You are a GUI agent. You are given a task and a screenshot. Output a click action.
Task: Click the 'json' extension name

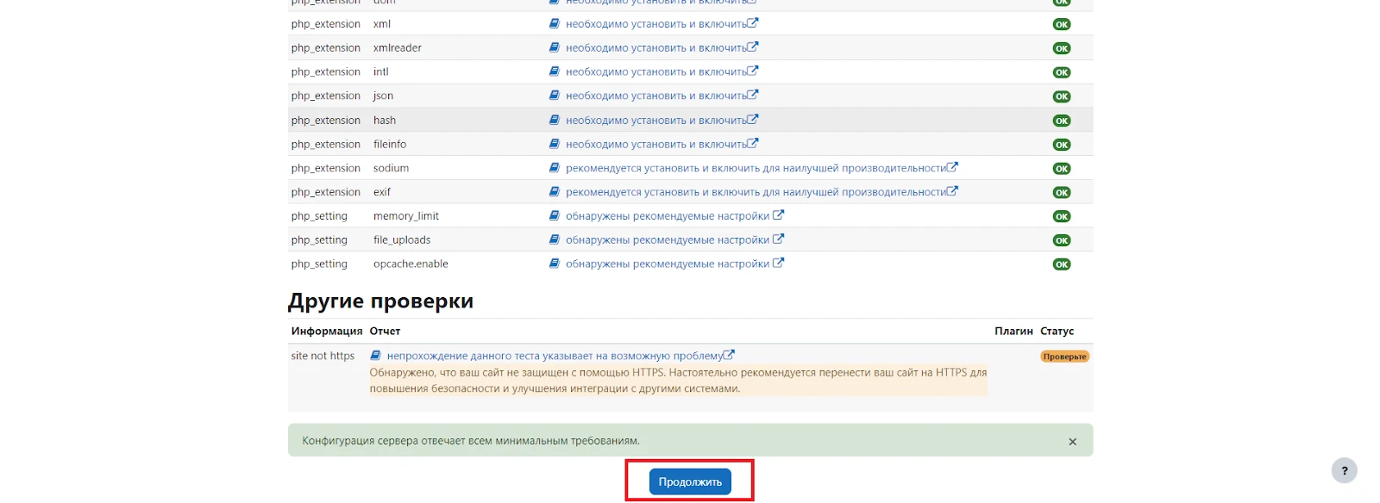pyautogui.click(x=383, y=96)
